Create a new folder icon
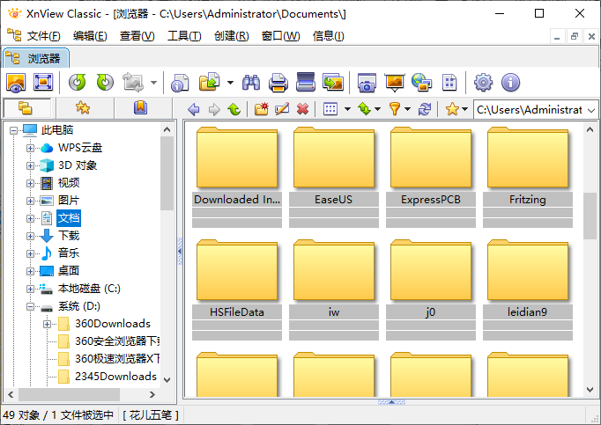This screenshot has height=425, width=601. coord(262,109)
